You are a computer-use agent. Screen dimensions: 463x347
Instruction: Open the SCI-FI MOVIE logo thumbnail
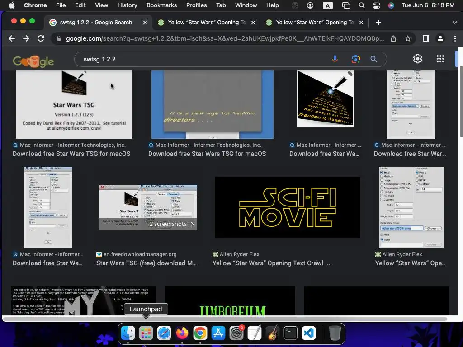click(x=287, y=207)
